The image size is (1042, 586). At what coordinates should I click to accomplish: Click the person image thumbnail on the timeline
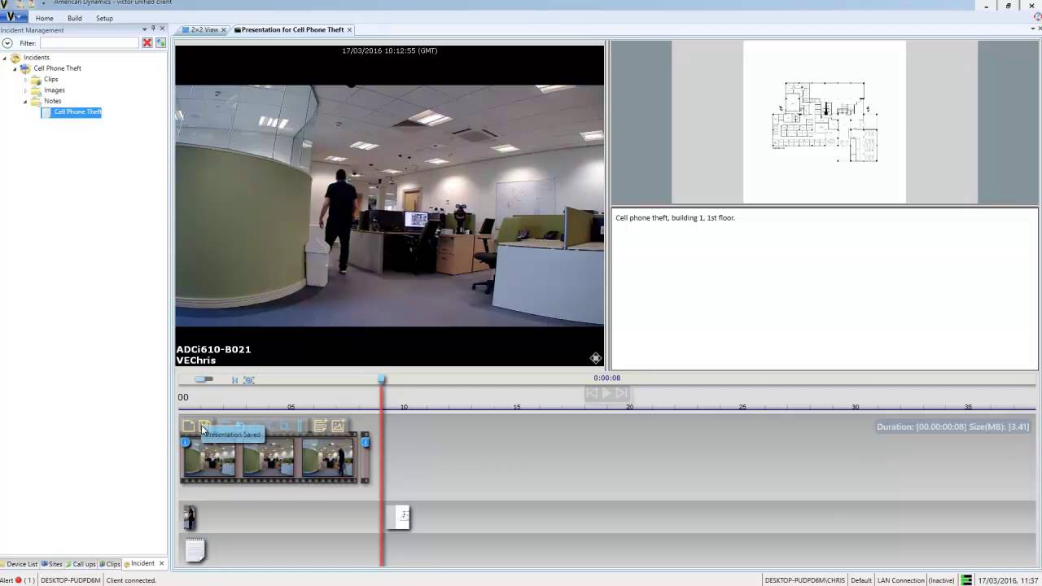[x=190, y=518]
